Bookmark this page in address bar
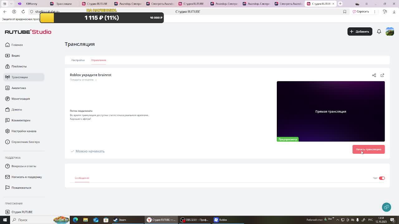Viewport: 399px width, 224px height. click(x=345, y=12)
